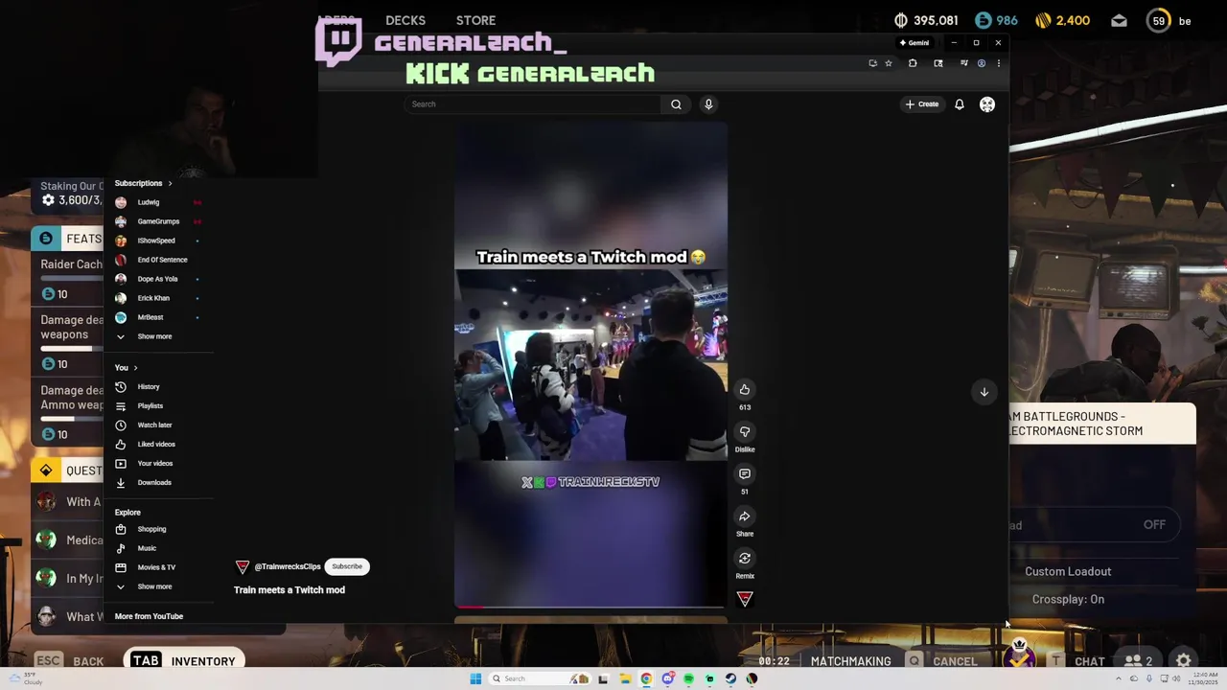Screen dimensions: 1227x690
Task: Click the YouTube search magnifier button
Action: (676, 104)
